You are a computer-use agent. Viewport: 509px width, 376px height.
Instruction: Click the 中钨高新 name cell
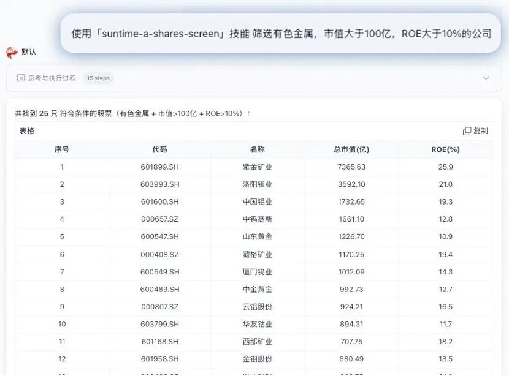coord(258,219)
